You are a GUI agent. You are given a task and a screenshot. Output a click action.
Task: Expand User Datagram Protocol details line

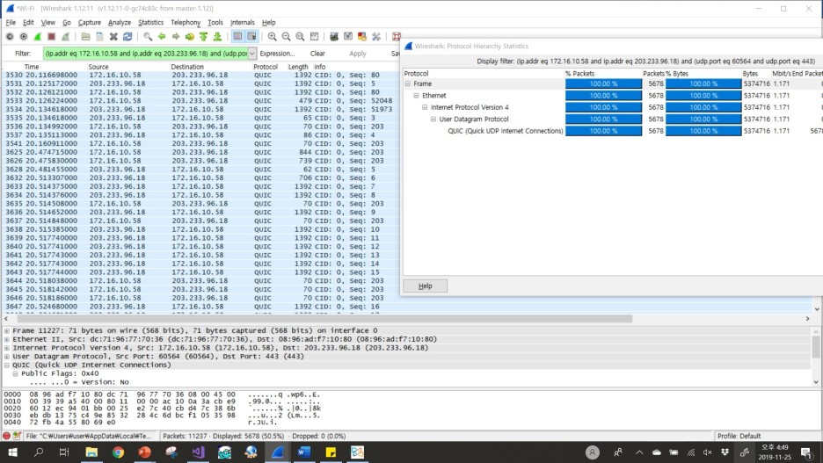tap(7, 357)
